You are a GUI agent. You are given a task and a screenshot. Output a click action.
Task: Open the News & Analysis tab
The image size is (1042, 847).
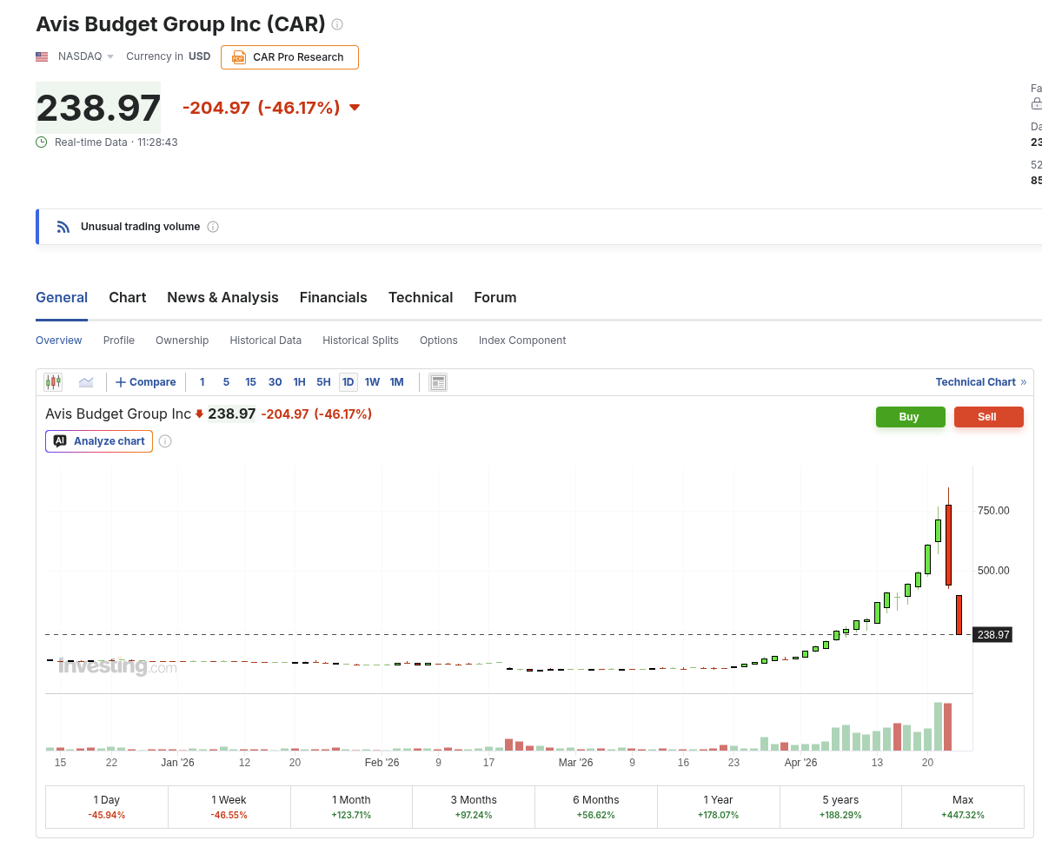(222, 298)
